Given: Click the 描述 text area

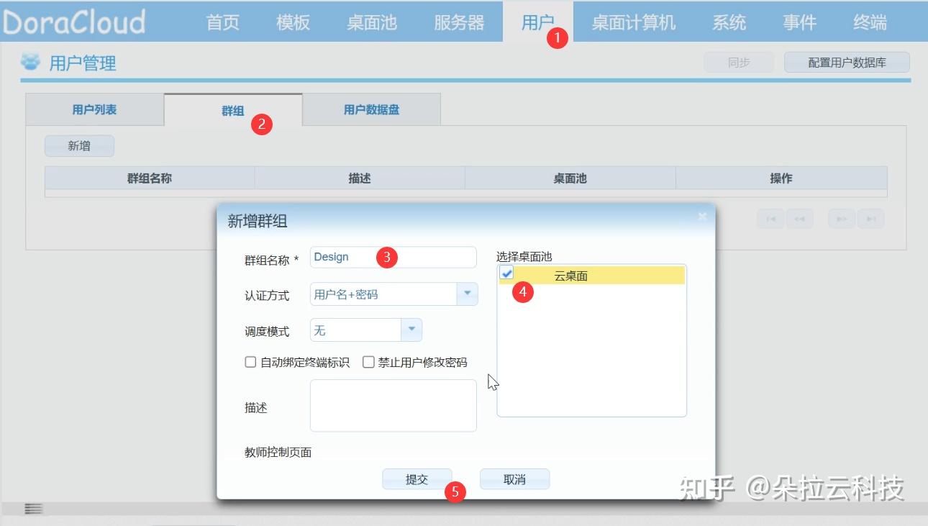Looking at the screenshot, I should tap(393, 404).
